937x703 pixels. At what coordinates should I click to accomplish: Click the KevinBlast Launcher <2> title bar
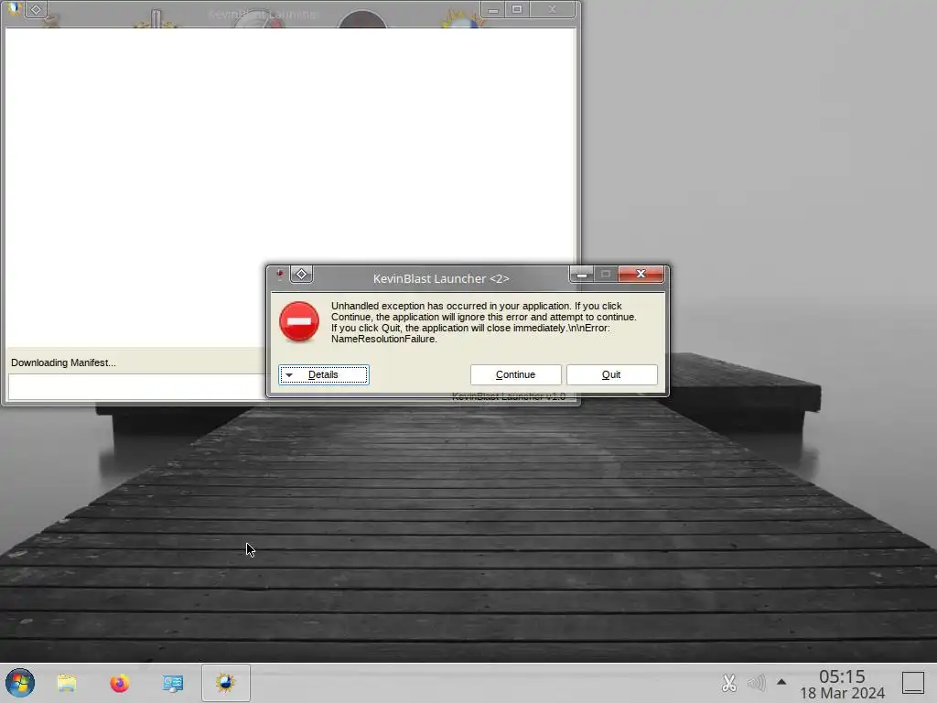coord(441,278)
